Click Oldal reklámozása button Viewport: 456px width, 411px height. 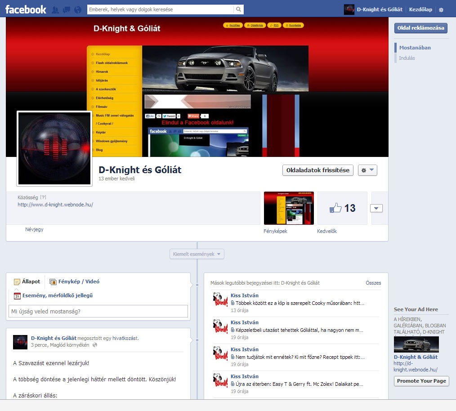point(420,28)
